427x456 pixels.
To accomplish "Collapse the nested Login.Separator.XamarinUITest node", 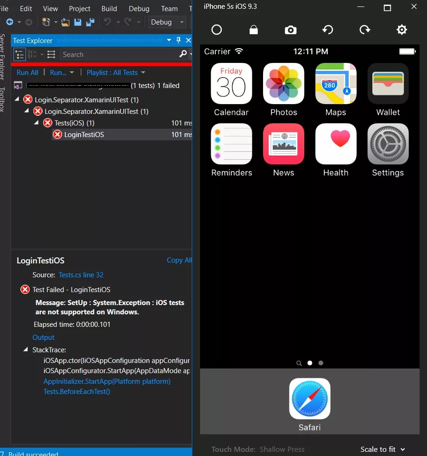I will click(x=27, y=111).
